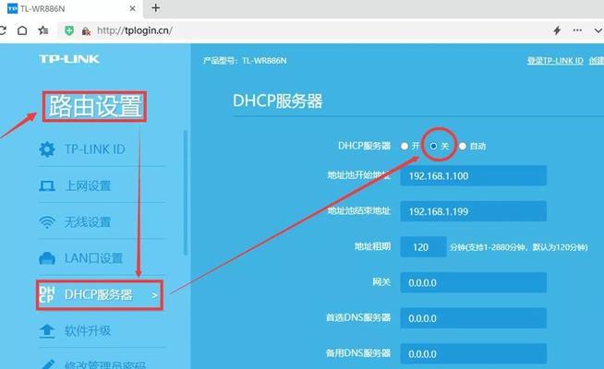
Task: Click the TP-LINK logo
Action: point(69,59)
